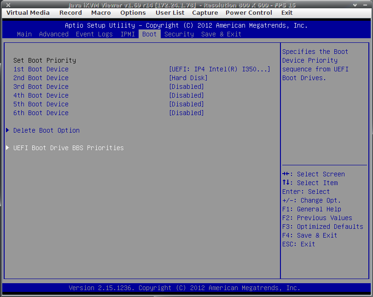The height and width of the screenshot is (297, 373).
Task: Open the User List menu
Action: click(170, 13)
